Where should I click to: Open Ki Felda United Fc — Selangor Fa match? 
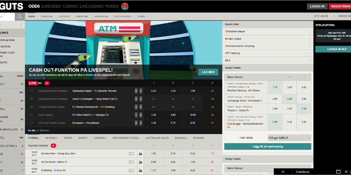click(x=91, y=115)
